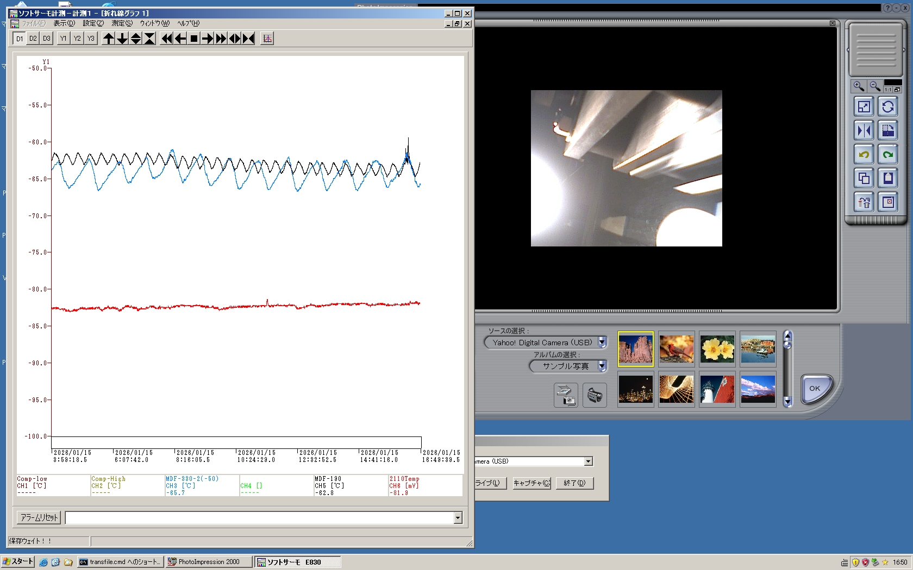This screenshot has height=570, width=913.
Task: Click the zoom out magnifier icon
Action: (x=874, y=86)
